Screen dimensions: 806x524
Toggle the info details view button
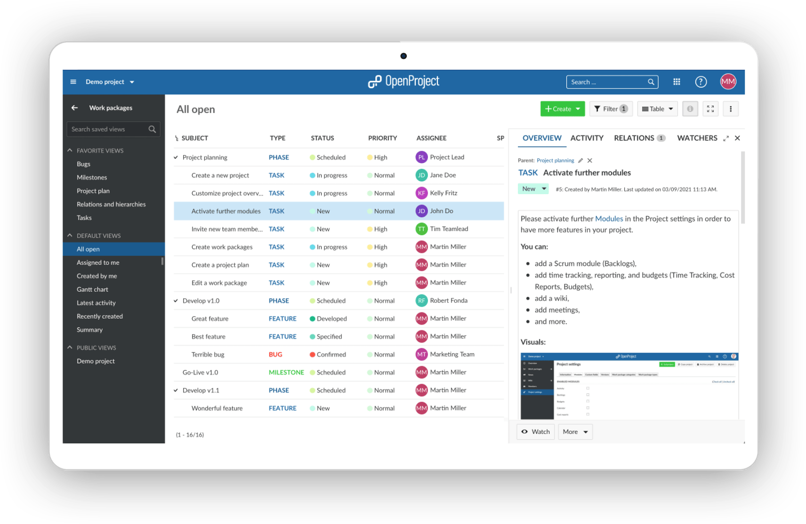690,109
